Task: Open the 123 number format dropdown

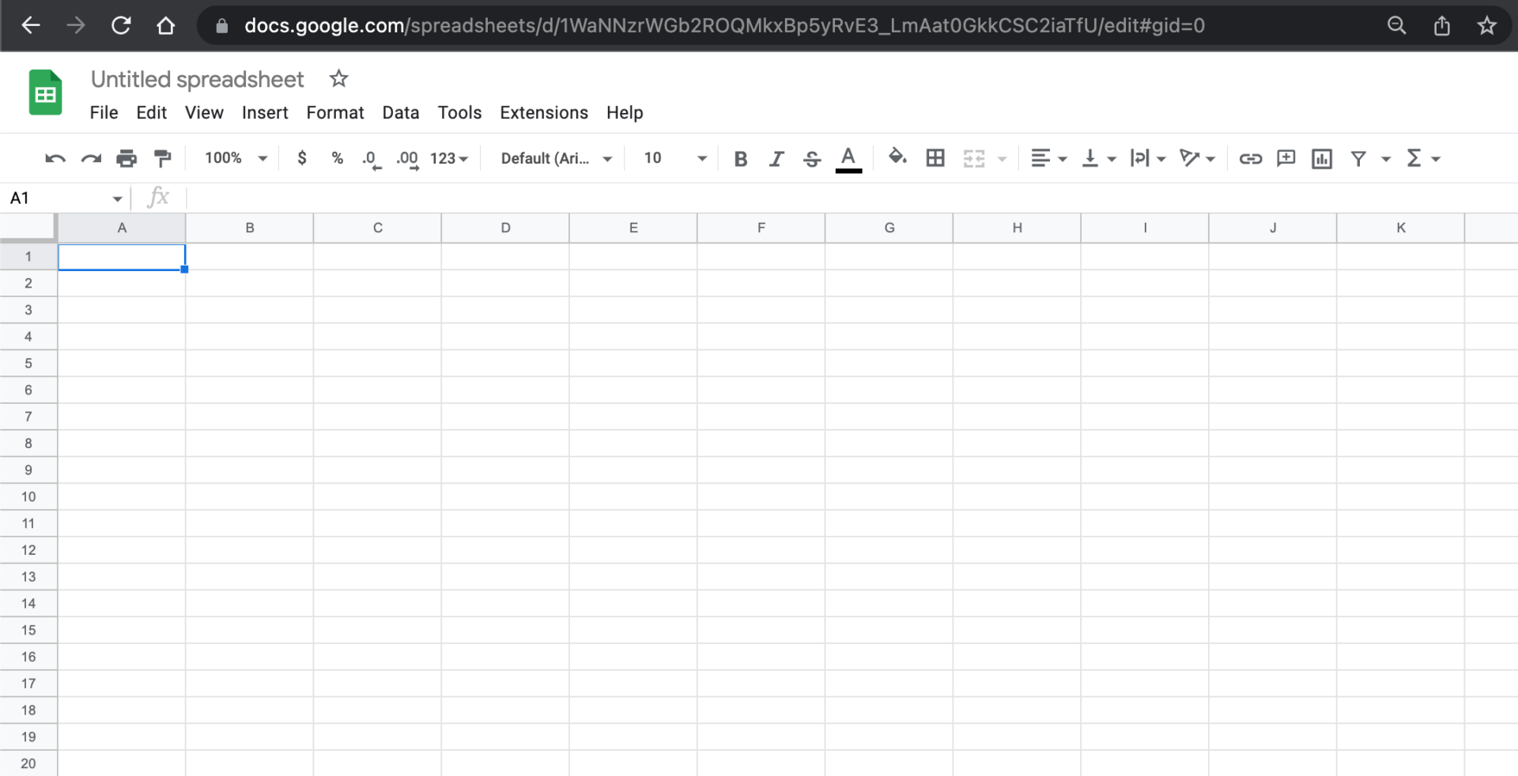Action: [x=448, y=158]
